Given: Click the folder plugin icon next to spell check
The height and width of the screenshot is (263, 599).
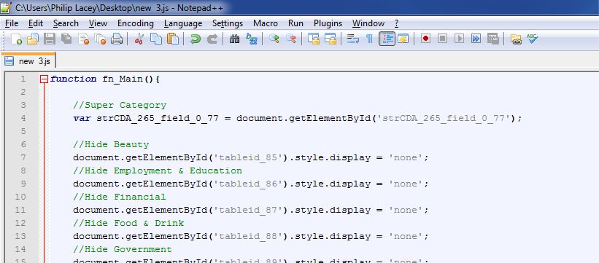Looking at the screenshot, I should point(516,39).
